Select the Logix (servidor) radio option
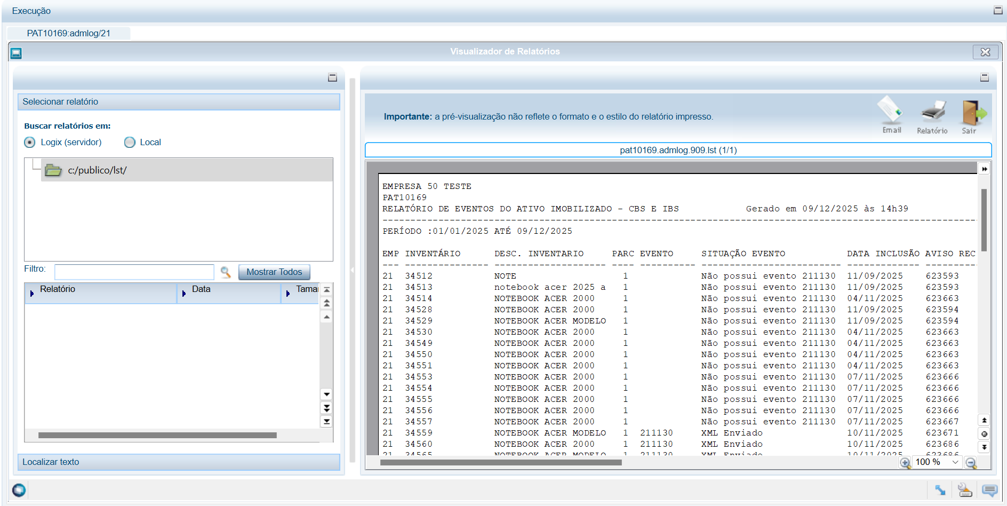Screen dimensions: 1007x506 coord(30,143)
